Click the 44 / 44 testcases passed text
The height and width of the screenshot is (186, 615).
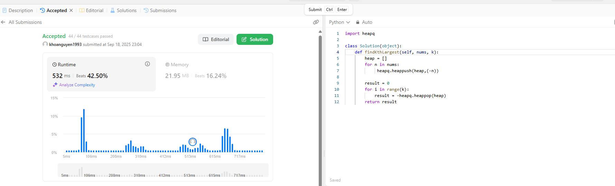pyautogui.click(x=90, y=36)
